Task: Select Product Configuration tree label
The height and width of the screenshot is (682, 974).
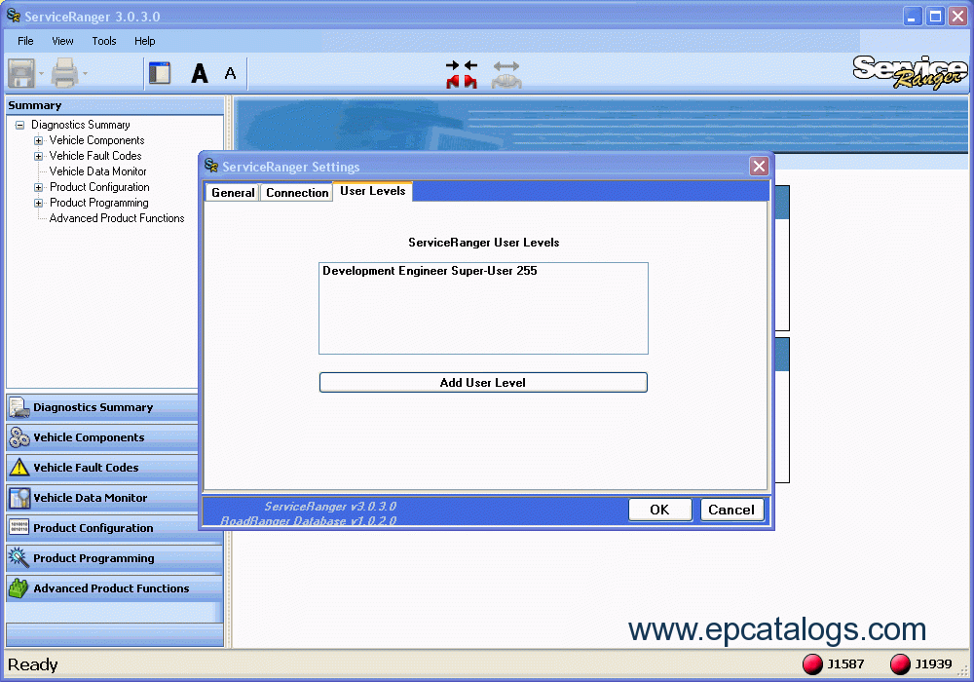Action: pos(99,187)
